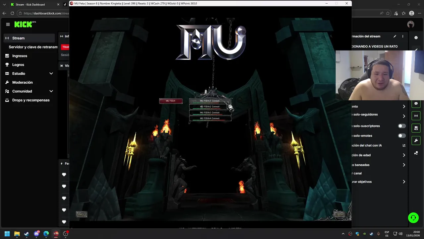
Task: Open the broadcast signal panel icon
Action: [x=416, y=116]
